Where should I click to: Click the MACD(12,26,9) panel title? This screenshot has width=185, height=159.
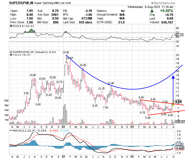click(x=24, y=131)
